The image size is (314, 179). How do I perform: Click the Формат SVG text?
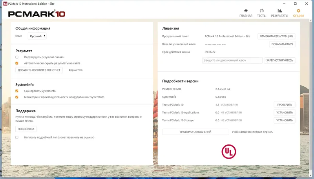(75, 70)
